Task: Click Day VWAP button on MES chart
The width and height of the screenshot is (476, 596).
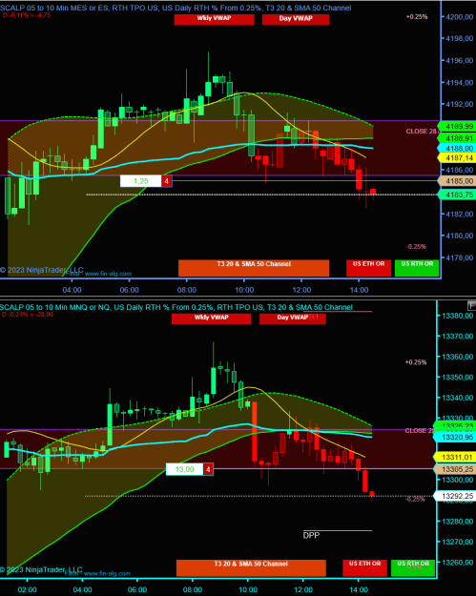Action: pyautogui.click(x=296, y=19)
